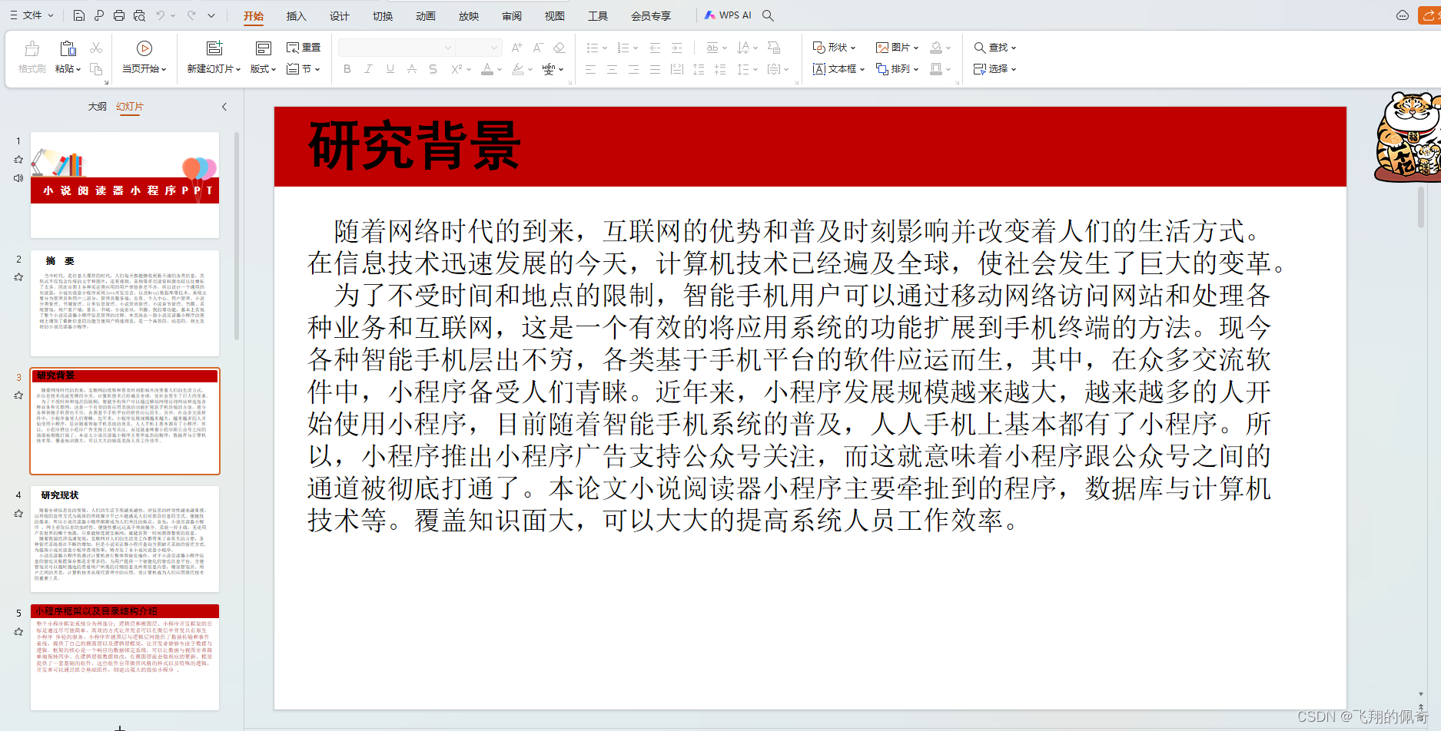Screen dimensions: 1441x731
Task: Expand the customize quick access arrow
Action: [x=211, y=15]
